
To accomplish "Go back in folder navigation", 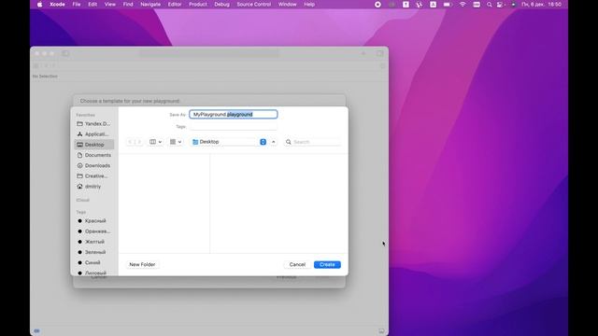I will 130,142.
